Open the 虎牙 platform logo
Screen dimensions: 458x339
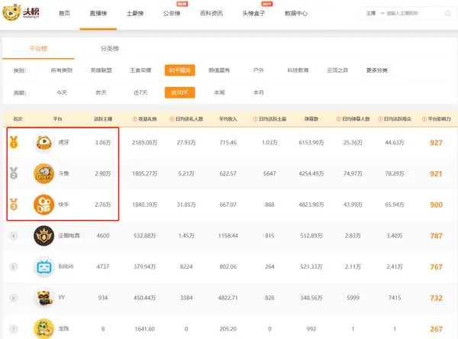(x=44, y=143)
